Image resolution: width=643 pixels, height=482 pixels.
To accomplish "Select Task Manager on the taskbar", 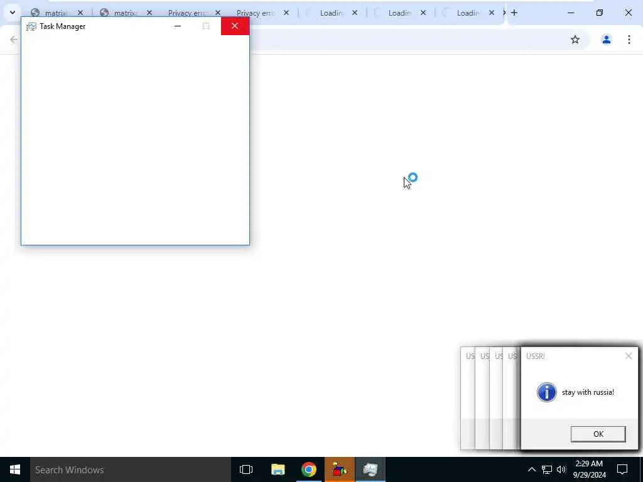I will tap(370, 469).
